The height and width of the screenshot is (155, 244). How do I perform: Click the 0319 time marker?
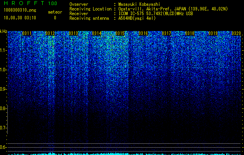(x=213, y=33)
